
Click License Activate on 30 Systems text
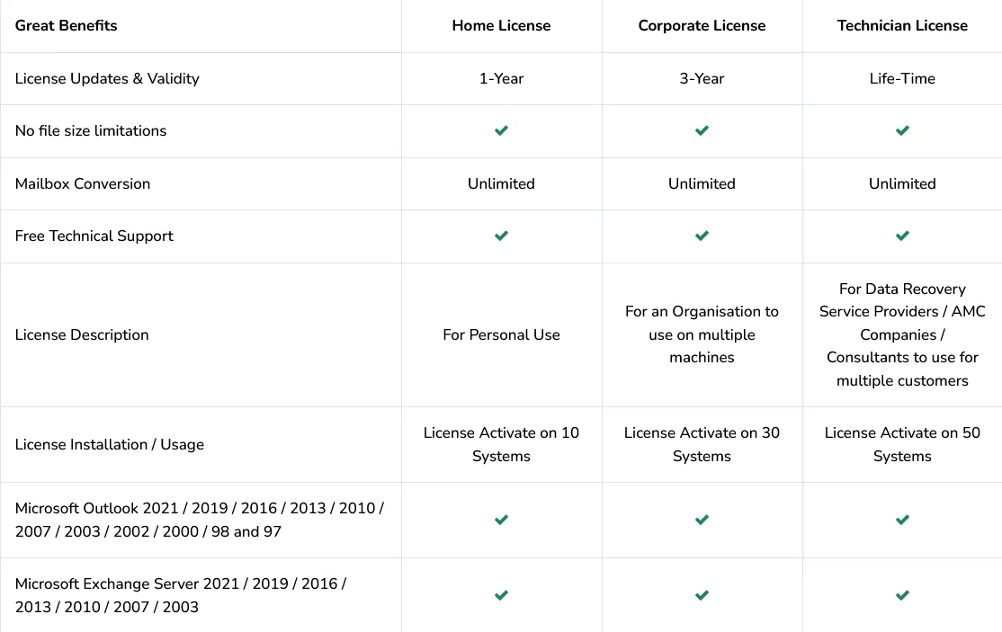pos(702,444)
